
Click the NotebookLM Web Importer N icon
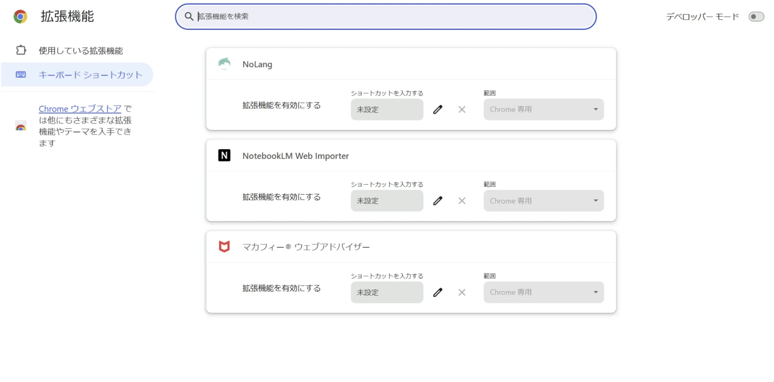[224, 155]
